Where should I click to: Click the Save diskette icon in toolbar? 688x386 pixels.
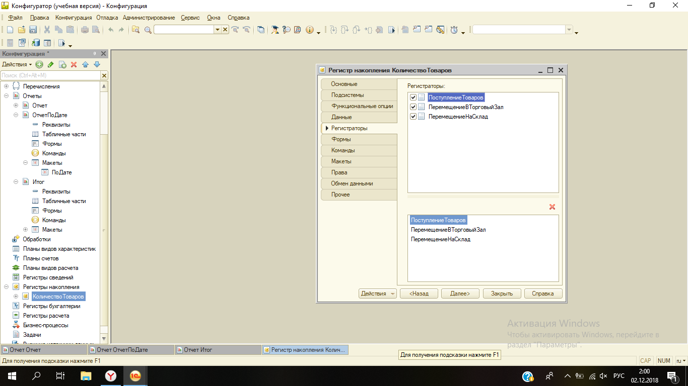pos(33,30)
